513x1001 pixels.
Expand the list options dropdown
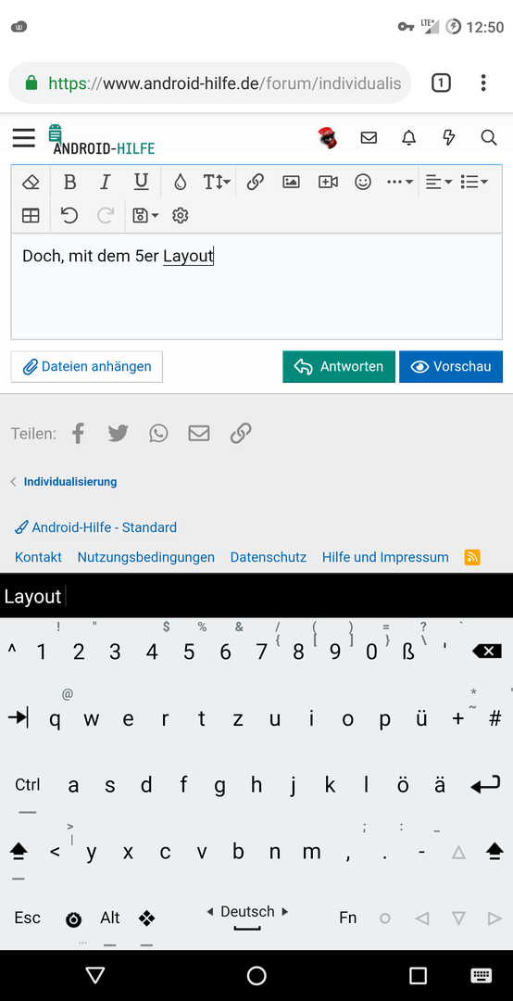coord(474,183)
